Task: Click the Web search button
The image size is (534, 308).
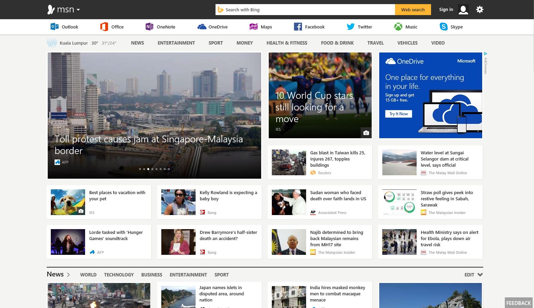Action: coord(413,10)
